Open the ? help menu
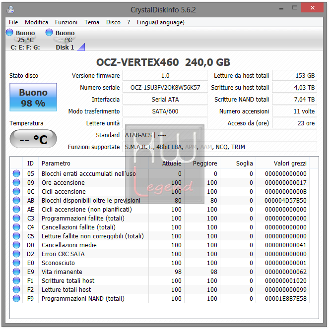 point(129,22)
